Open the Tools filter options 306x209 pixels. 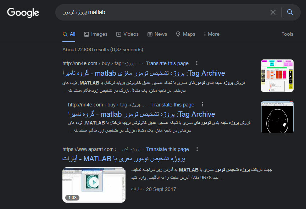(287, 34)
